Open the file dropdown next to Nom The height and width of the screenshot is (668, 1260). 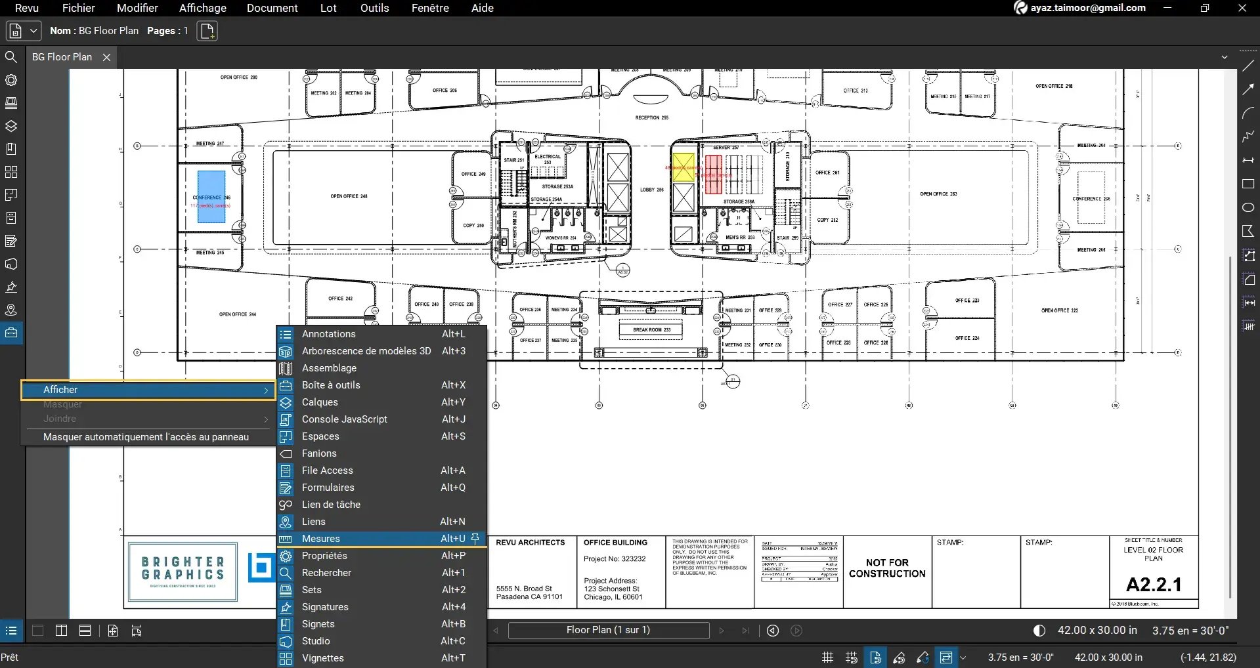point(33,30)
